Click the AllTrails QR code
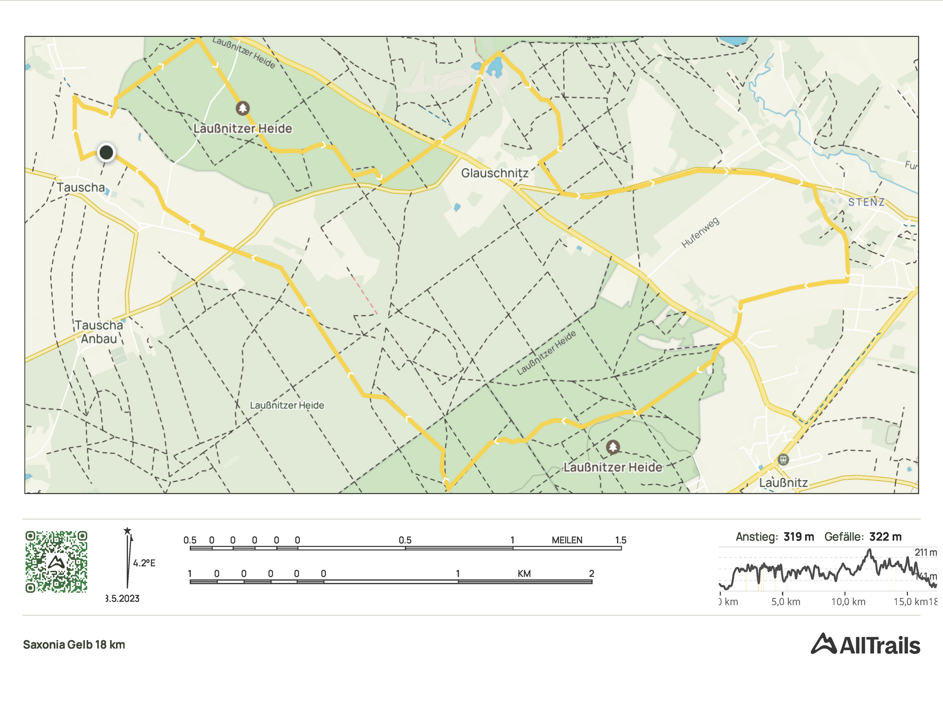 (x=56, y=561)
